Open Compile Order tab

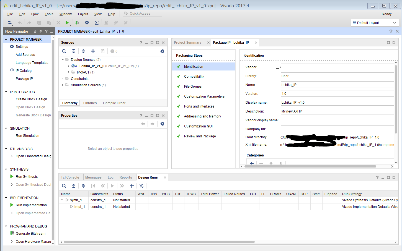(114, 103)
